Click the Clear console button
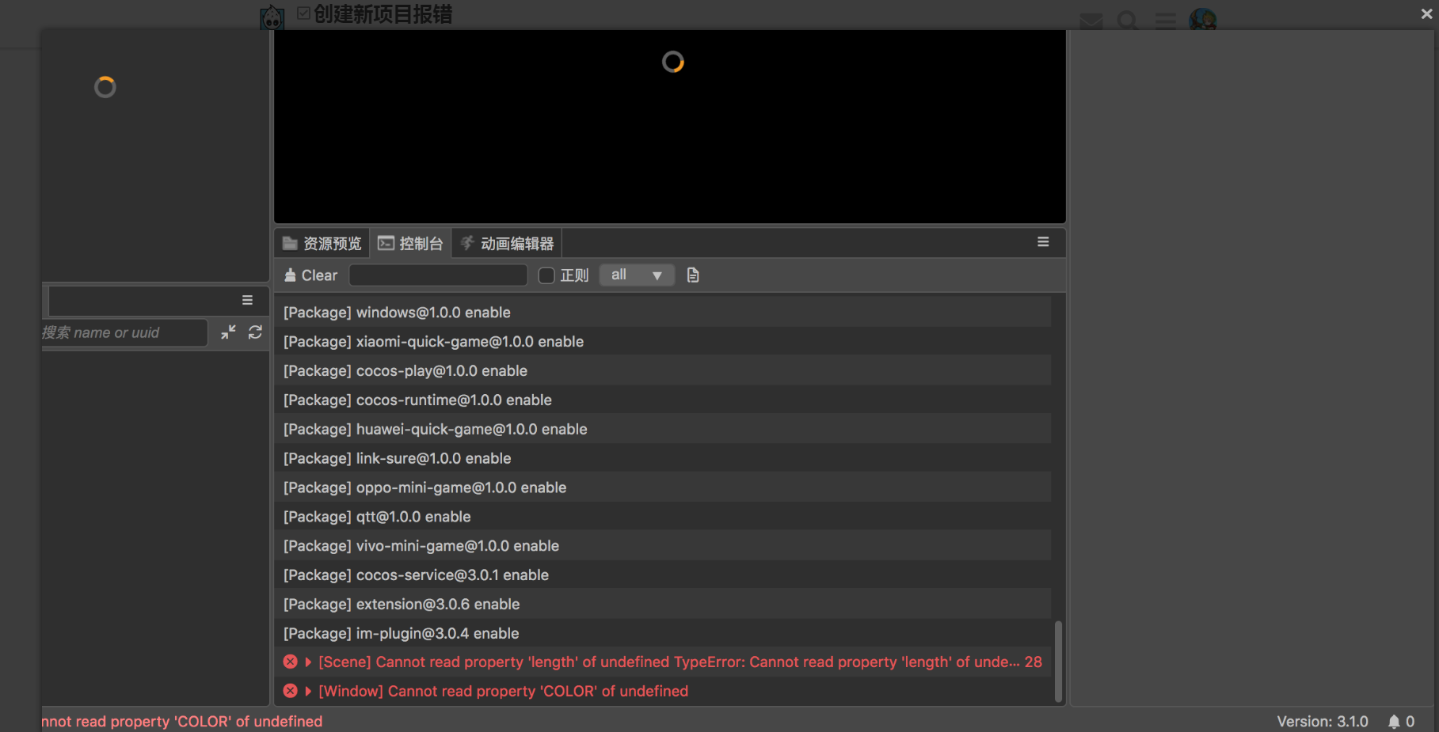 310,275
